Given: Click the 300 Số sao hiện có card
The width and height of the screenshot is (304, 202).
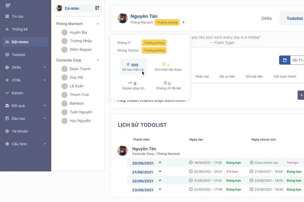Looking at the screenshot, I should click(133, 67).
